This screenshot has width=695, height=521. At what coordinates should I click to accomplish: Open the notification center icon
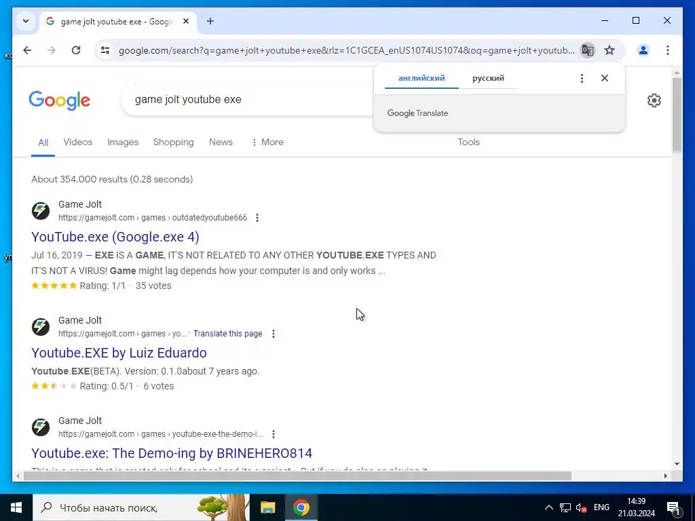673,507
